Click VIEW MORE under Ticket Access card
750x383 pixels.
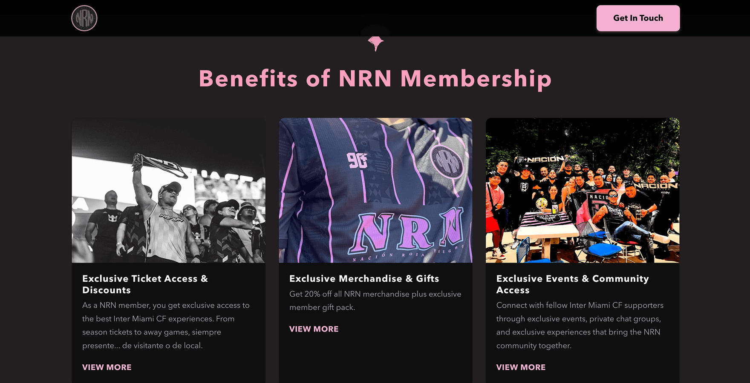coord(107,367)
